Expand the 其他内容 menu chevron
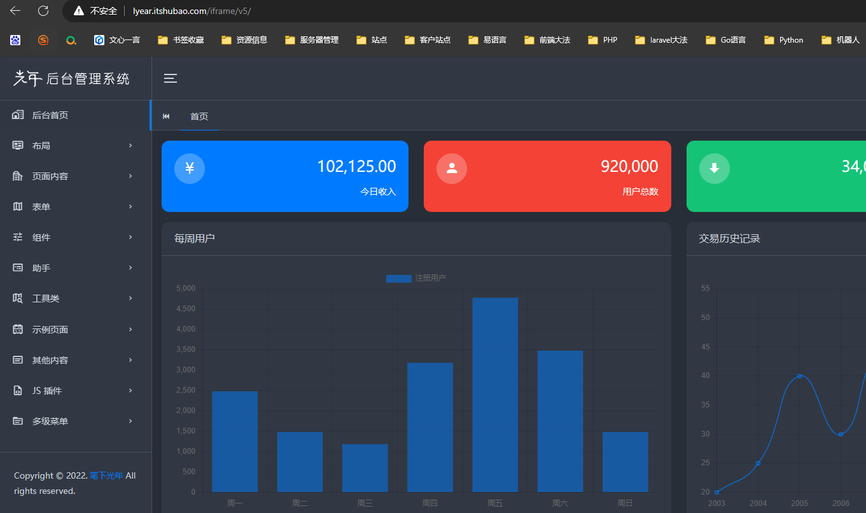866x513 pixels. (x=130, y=360)
